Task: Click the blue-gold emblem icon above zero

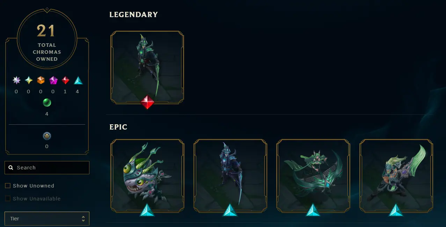Action: [x=47, y=136]
